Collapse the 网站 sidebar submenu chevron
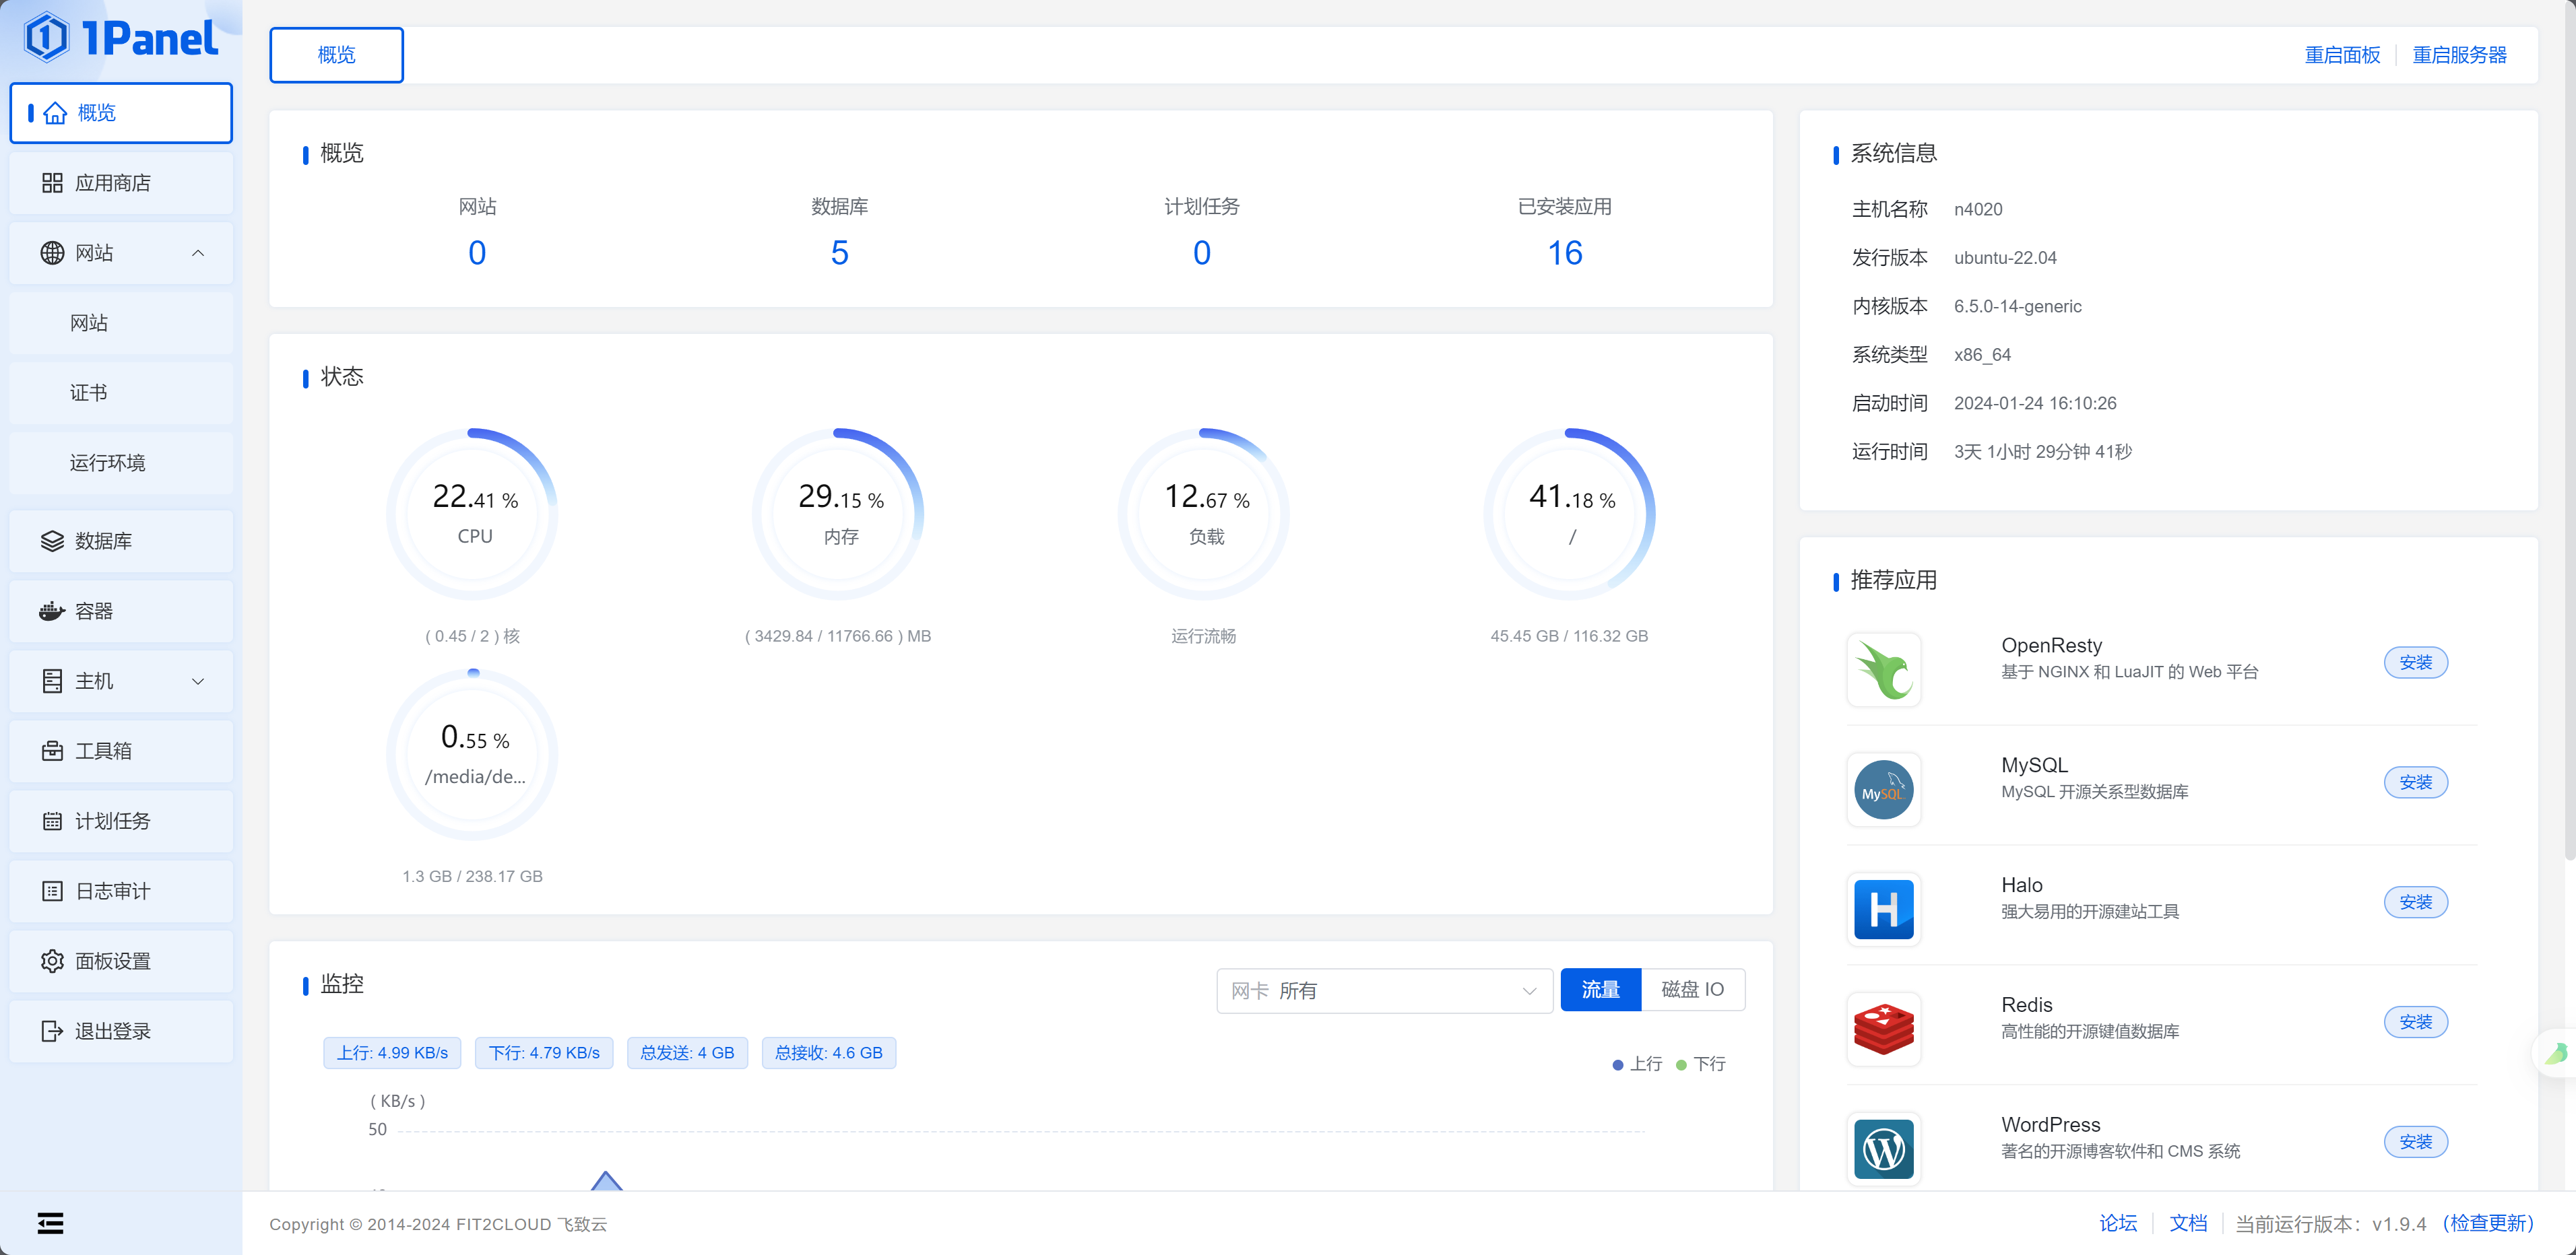The width and height of the screenshot is (2576, 1255). coord(198,252)
